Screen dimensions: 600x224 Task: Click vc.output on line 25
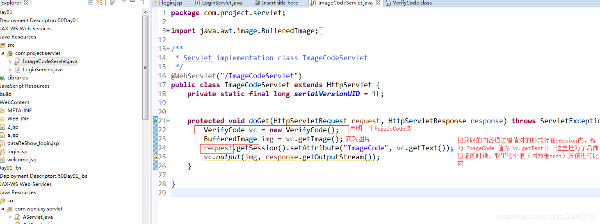[x=222, y=157]
